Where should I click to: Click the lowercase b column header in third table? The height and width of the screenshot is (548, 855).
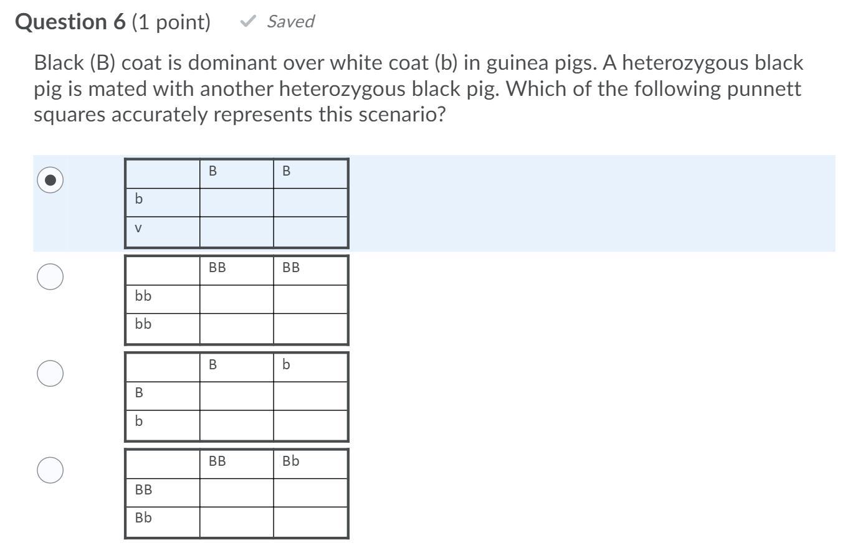[286, 365]
